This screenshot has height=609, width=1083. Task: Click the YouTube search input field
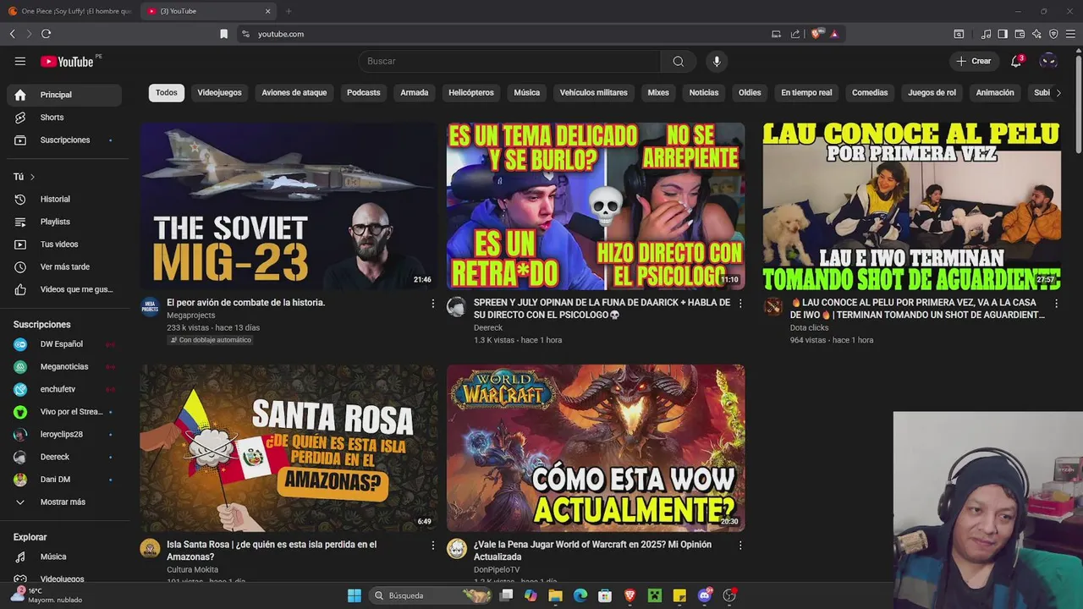pyautogui.click(x=509, y=61)
